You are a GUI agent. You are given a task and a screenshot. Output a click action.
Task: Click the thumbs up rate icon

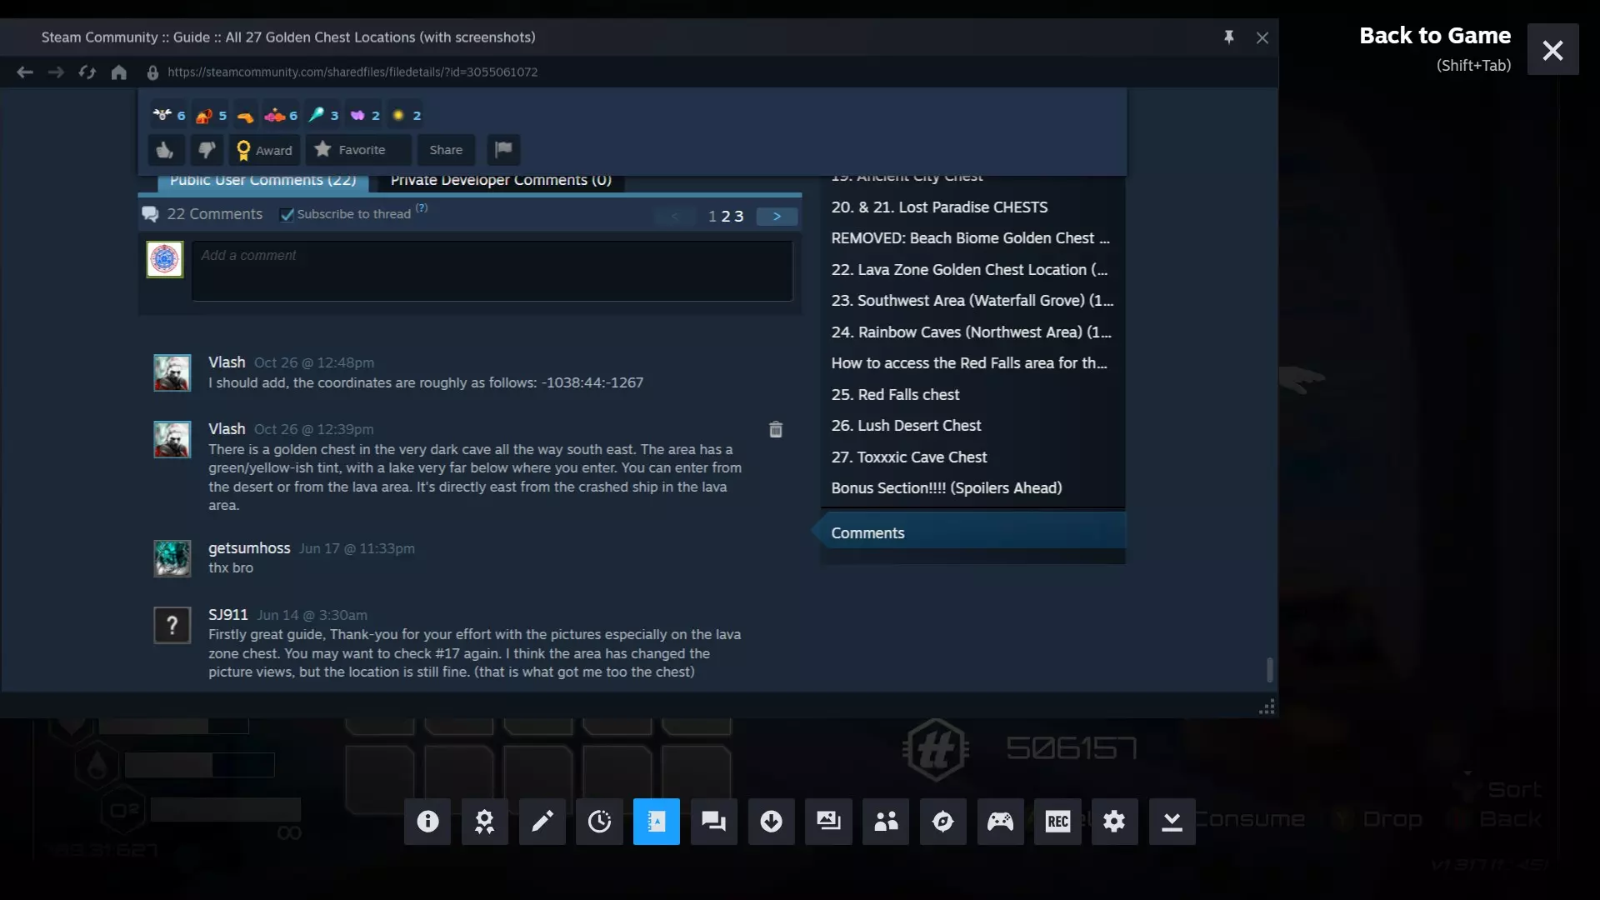(x=165, y=150)
